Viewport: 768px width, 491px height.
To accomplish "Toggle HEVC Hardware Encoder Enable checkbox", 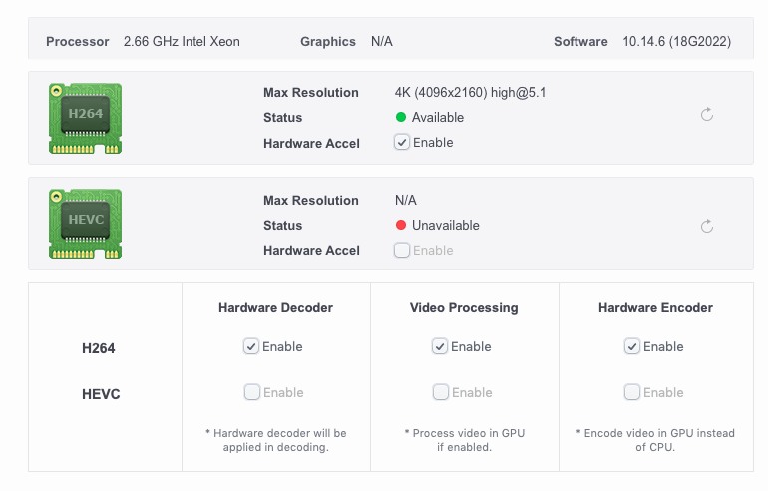I will (631, 392).
